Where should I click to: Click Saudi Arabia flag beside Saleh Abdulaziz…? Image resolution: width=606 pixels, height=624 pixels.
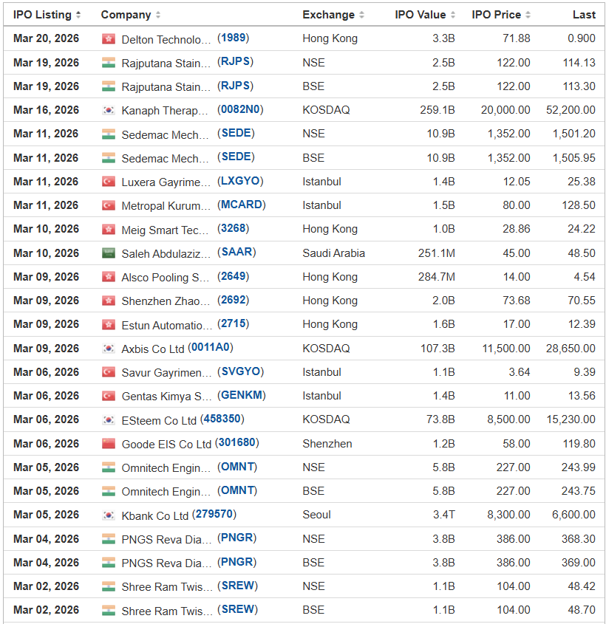pyautogui.click(x=109, y=253)
